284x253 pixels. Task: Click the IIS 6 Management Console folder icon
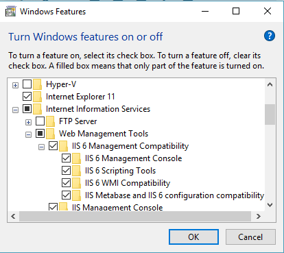point(77,158)
